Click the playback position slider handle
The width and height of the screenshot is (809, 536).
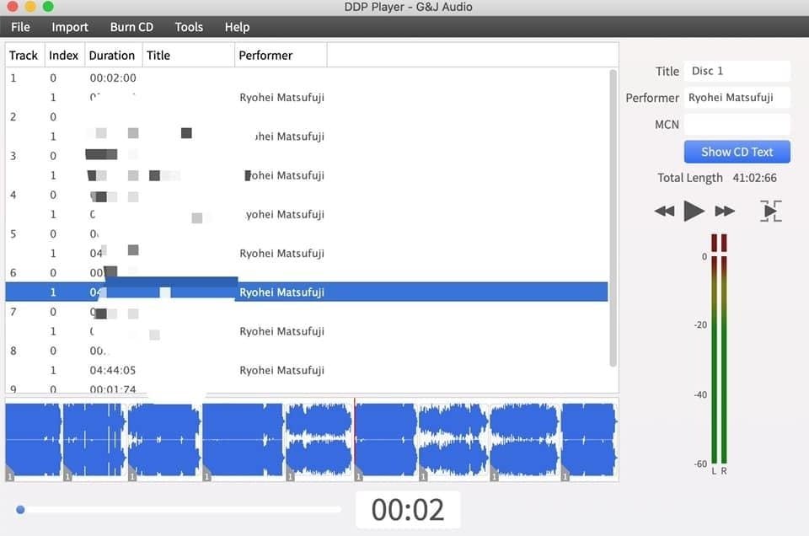20,509
